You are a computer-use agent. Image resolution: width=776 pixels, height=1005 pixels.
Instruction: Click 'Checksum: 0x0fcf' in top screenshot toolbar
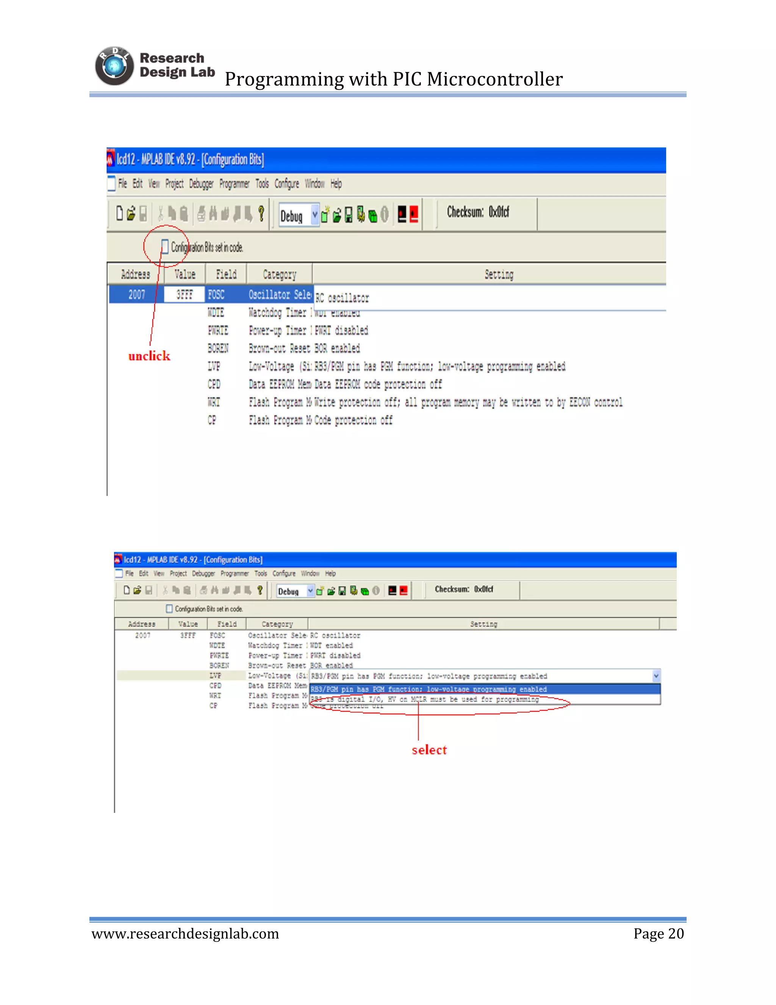click(x=478, y=212)
